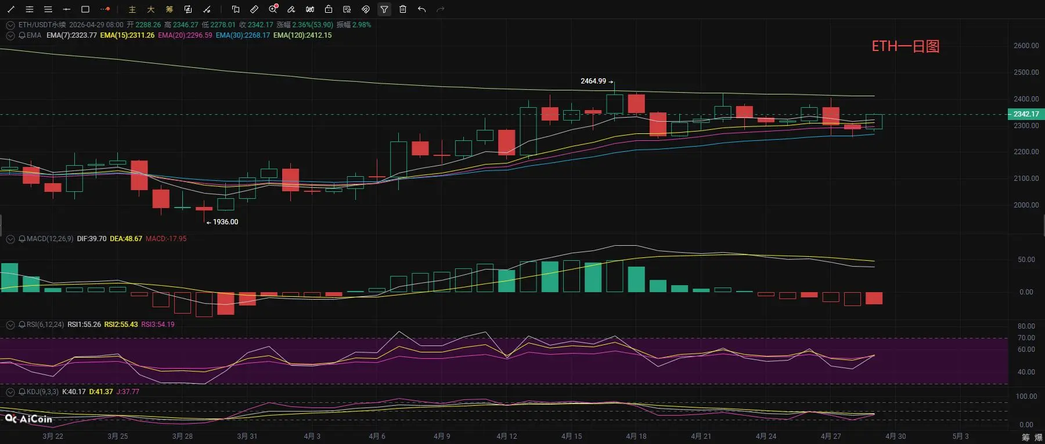
Task: Set alert bell on MACD indicator
Action: (22, 239)
